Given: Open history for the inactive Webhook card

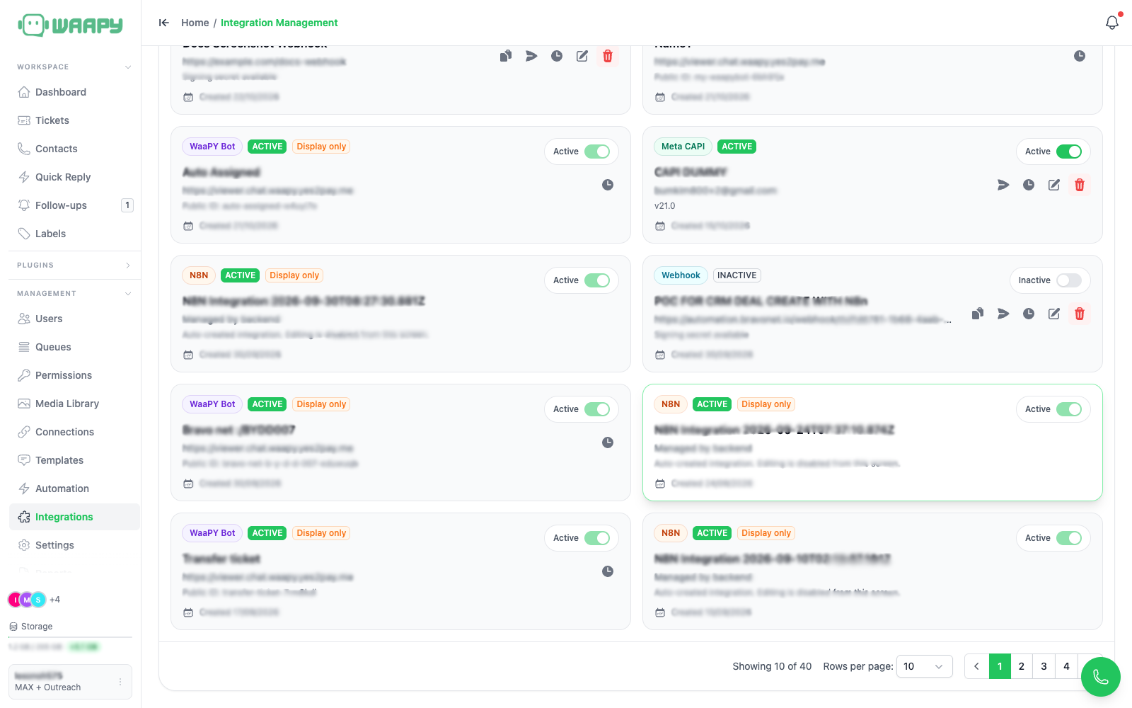Looking at the screenshot, I should click(x=1029, y=314).
